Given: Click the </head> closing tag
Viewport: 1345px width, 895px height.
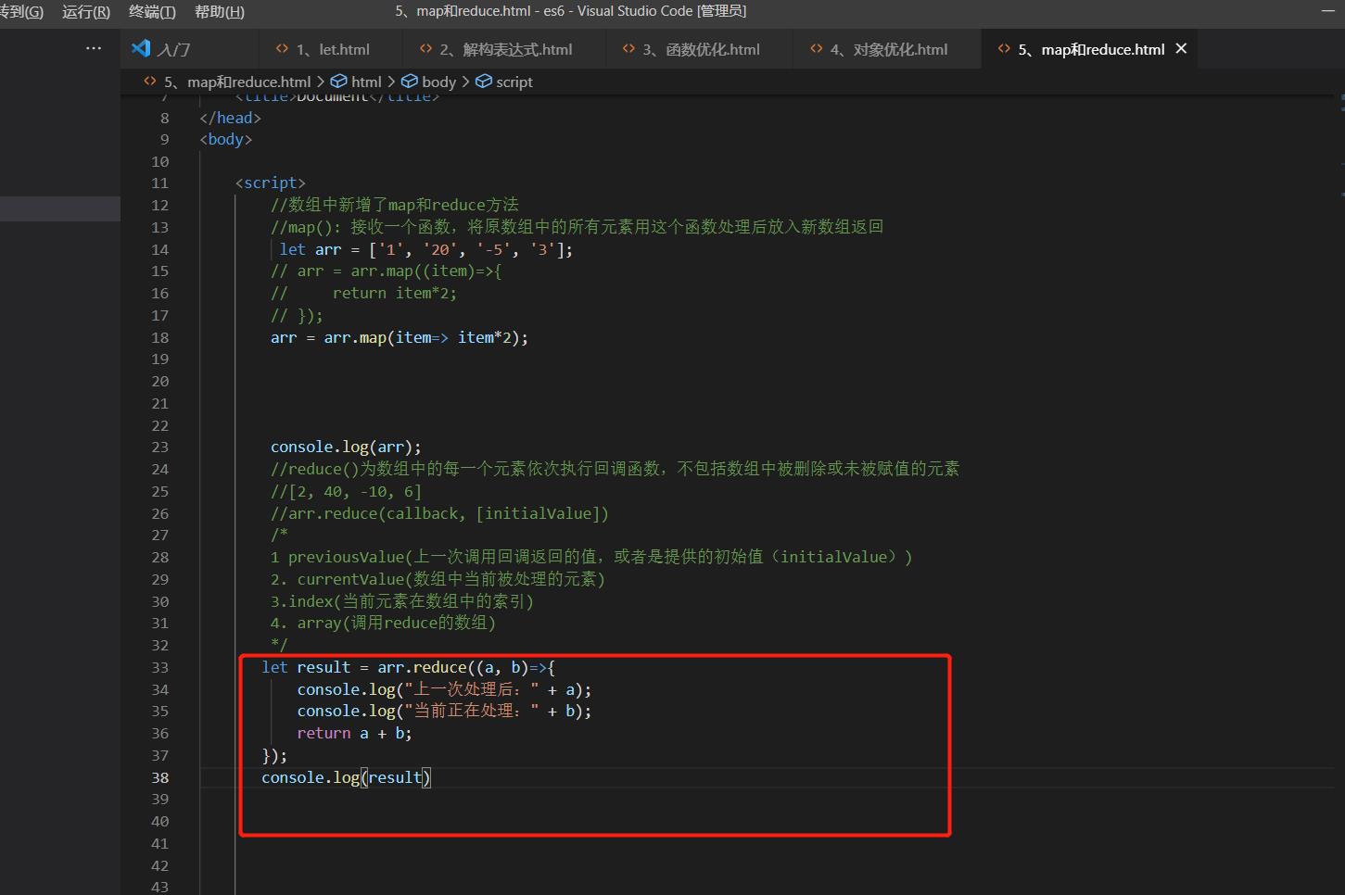Looking at the screenshot, I should tap(230, 118).
